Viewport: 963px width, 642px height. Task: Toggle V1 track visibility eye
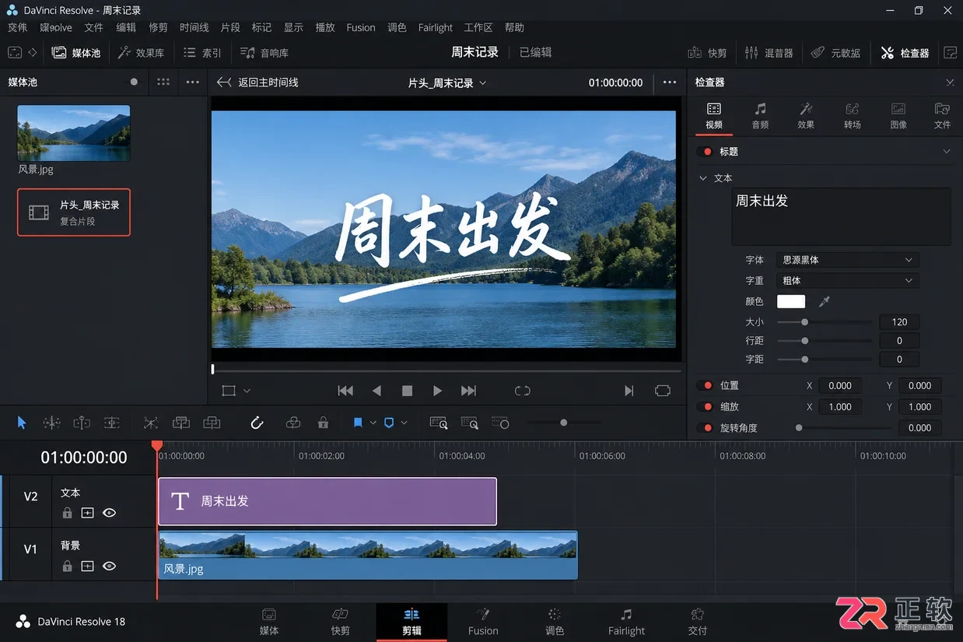click(x=110, y=566)
